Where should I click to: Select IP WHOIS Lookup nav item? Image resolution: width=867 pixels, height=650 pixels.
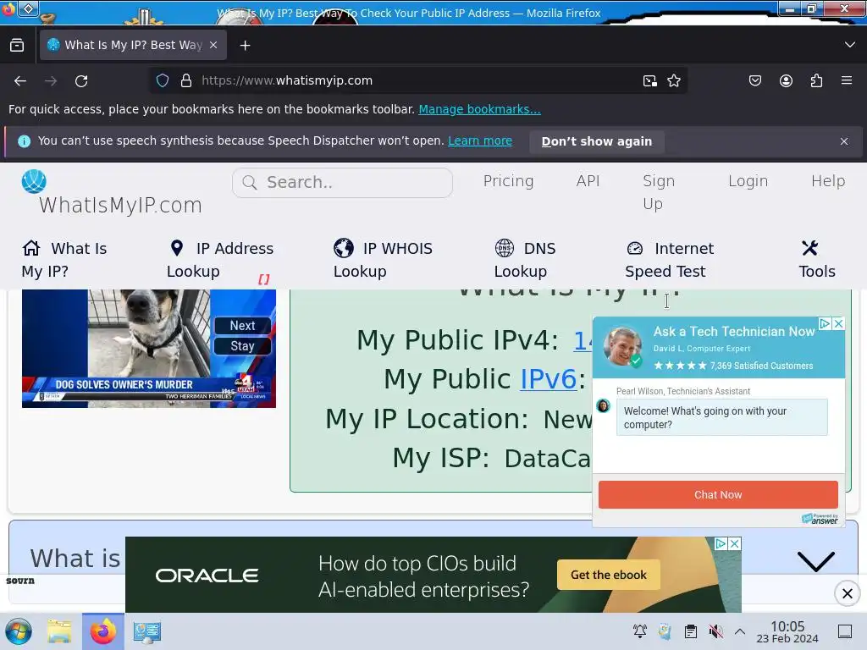tap(383, 260)
